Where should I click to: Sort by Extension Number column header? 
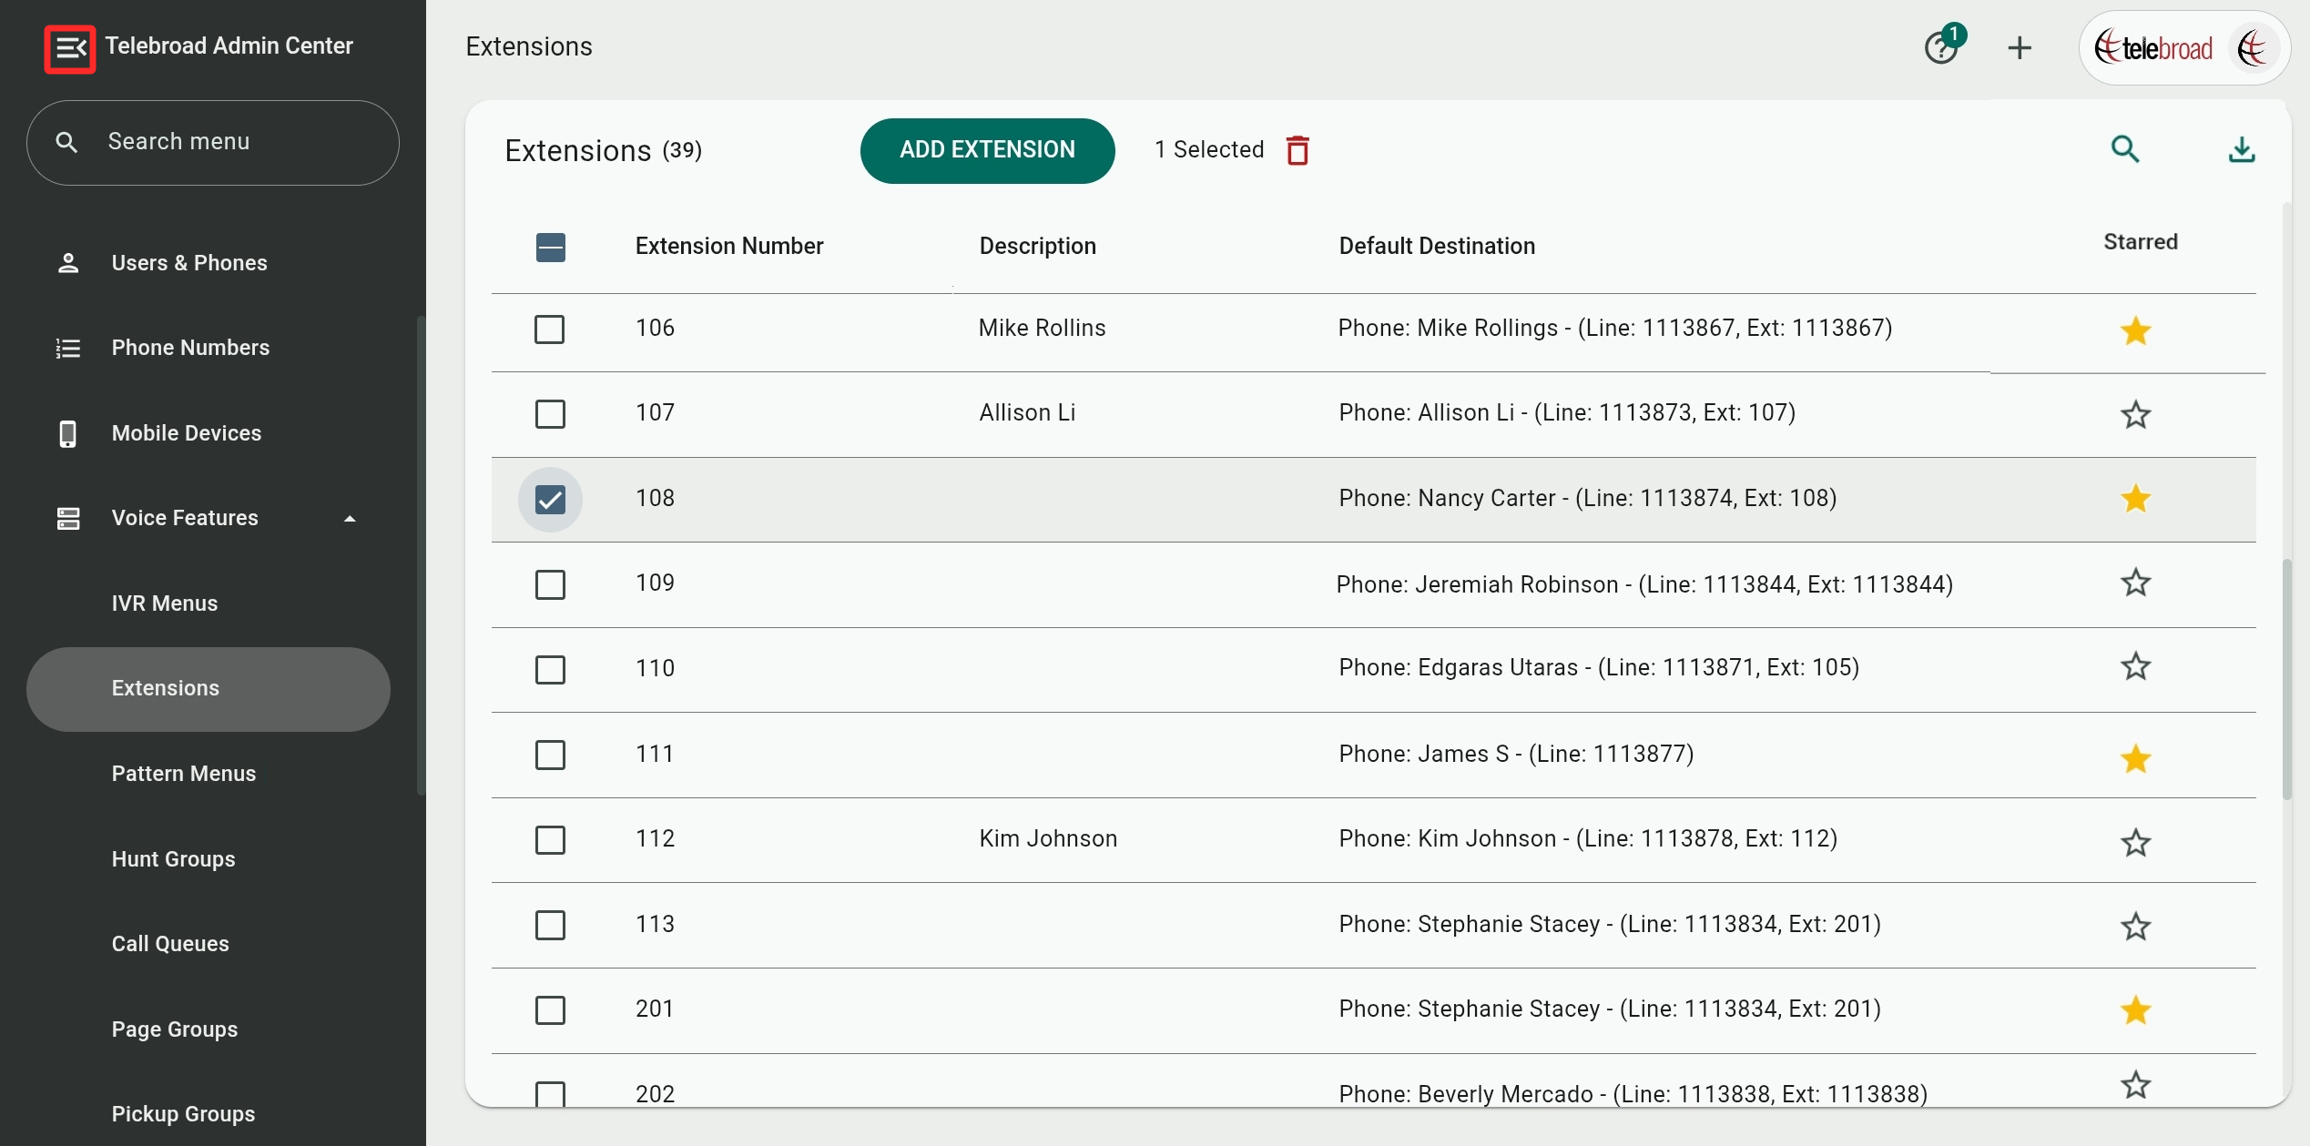(x=728, y=246)
